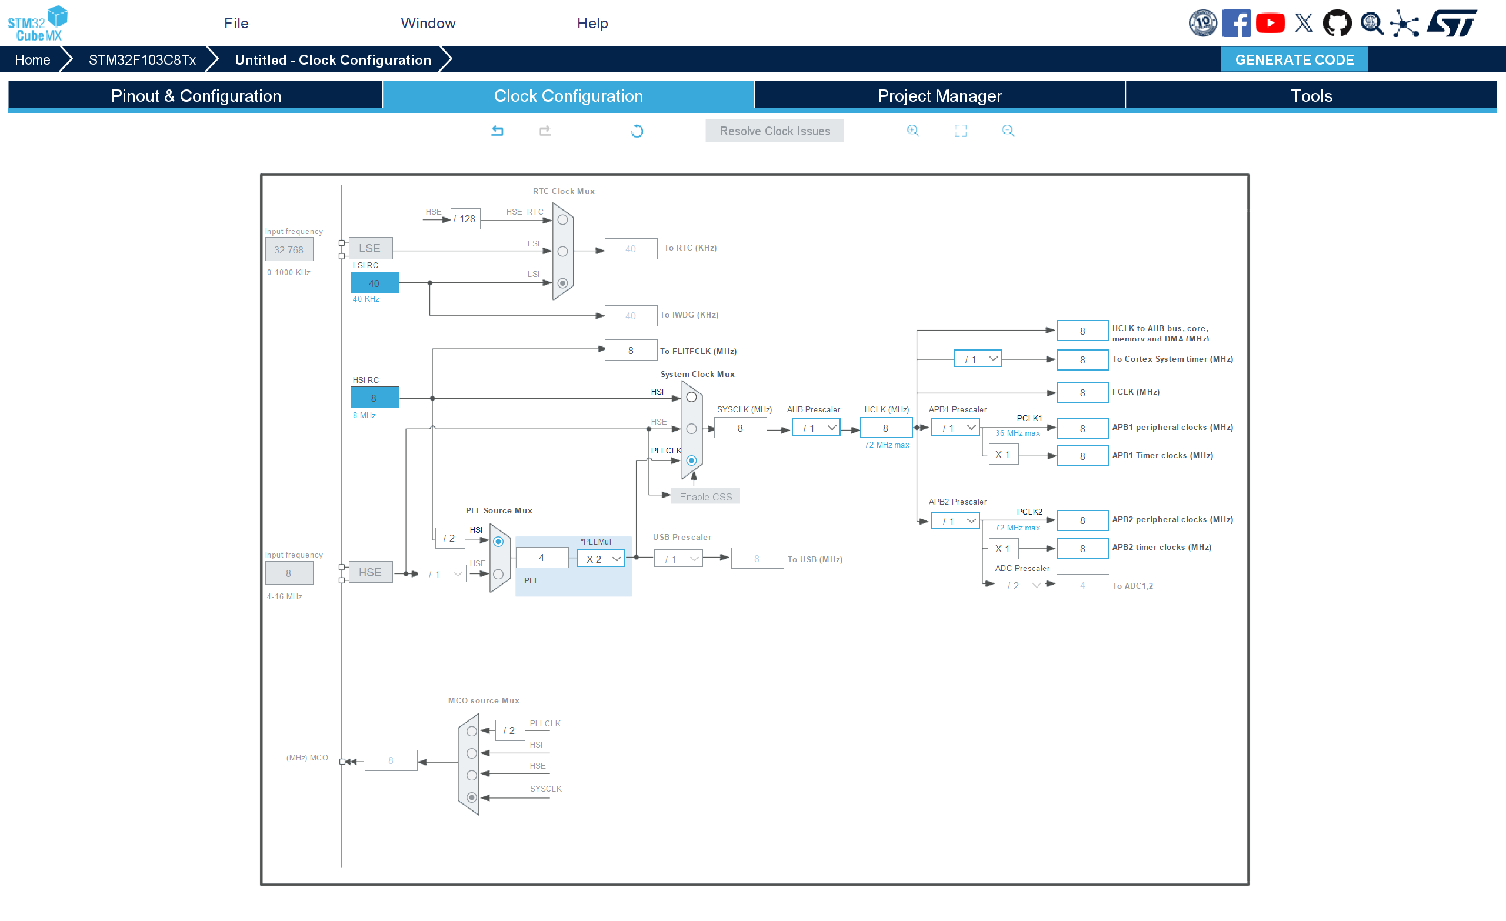The width and height of the screenshot is (1506, 921).
Task: Select HSE_RTC in RTC Clock Mux
Action: pos(562,219)
